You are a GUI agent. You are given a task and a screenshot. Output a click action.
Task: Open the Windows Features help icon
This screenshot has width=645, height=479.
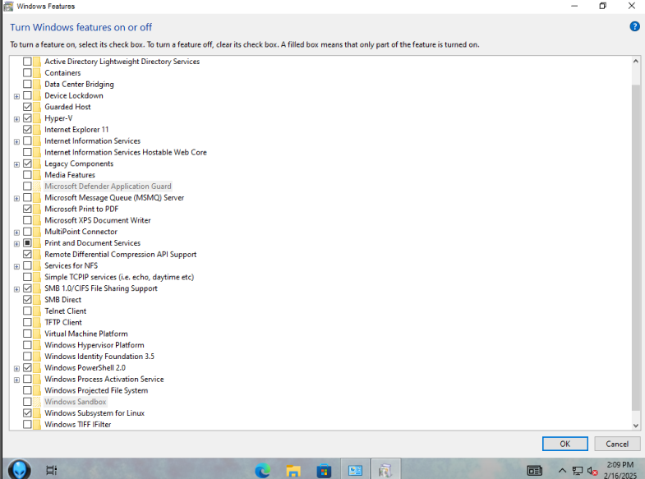(x=634, y=27)
